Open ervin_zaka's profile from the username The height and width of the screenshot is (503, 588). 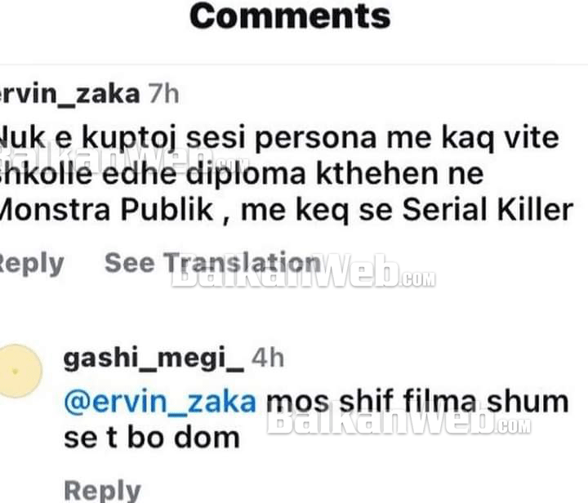click(x=69, y=94)
